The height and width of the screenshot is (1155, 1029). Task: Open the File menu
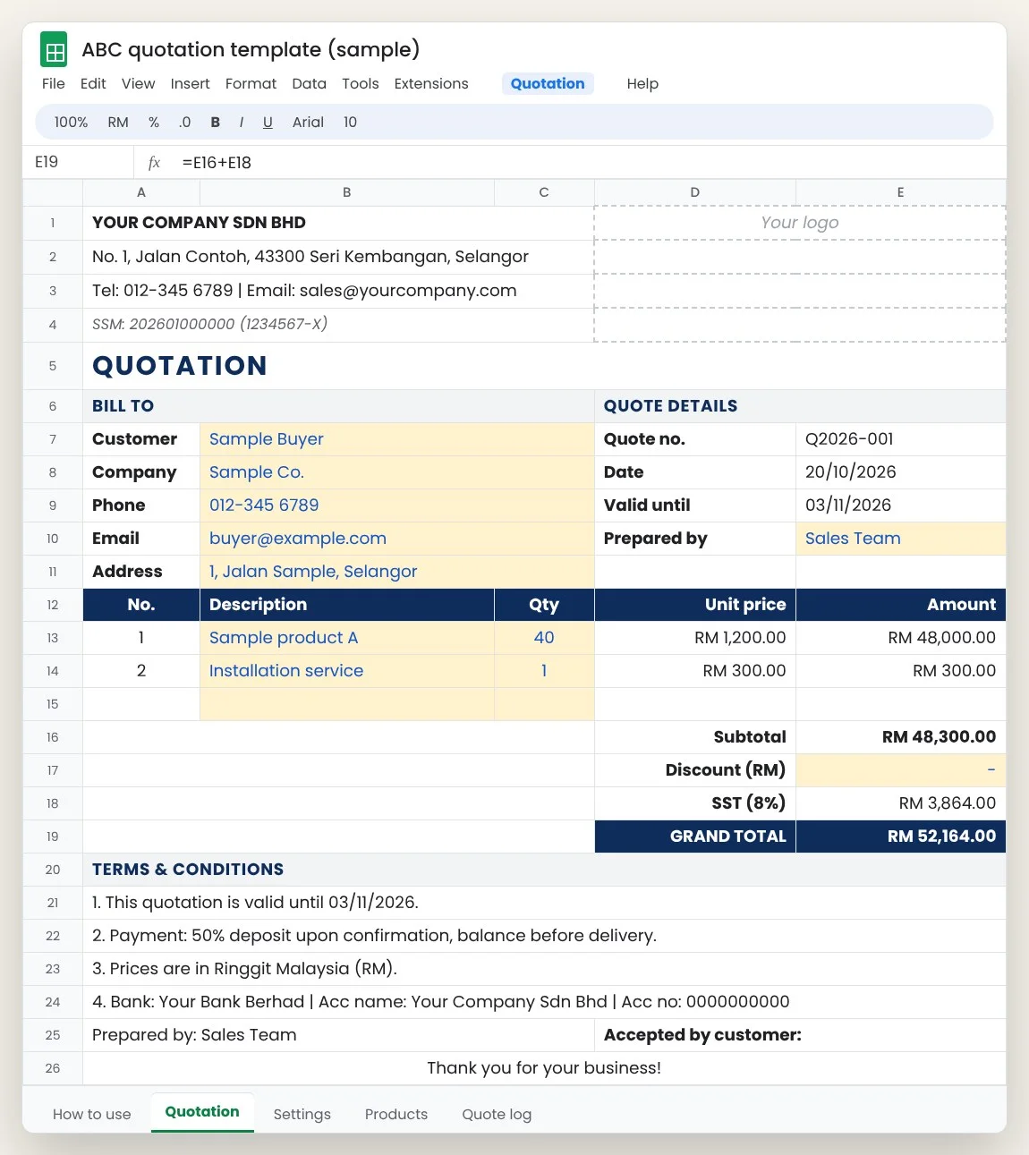(x=54, y=83)
